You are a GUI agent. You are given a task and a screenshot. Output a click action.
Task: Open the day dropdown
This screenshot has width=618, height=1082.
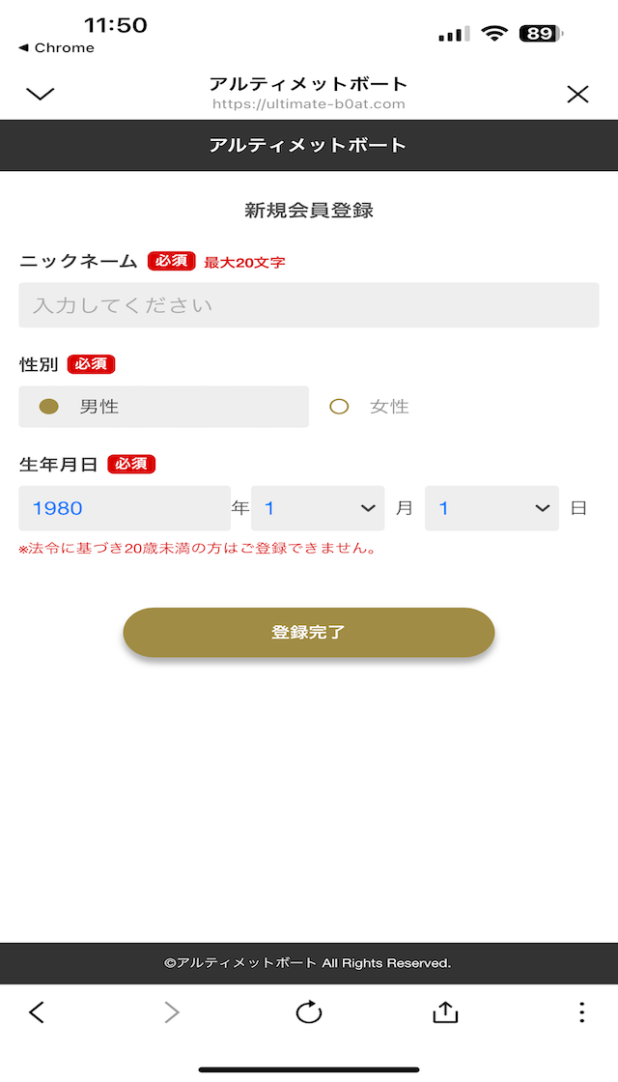pyautogui.click(x=492, y=508)
